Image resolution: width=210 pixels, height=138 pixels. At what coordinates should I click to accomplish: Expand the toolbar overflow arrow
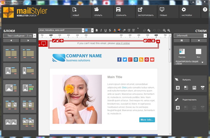(138, 28)
